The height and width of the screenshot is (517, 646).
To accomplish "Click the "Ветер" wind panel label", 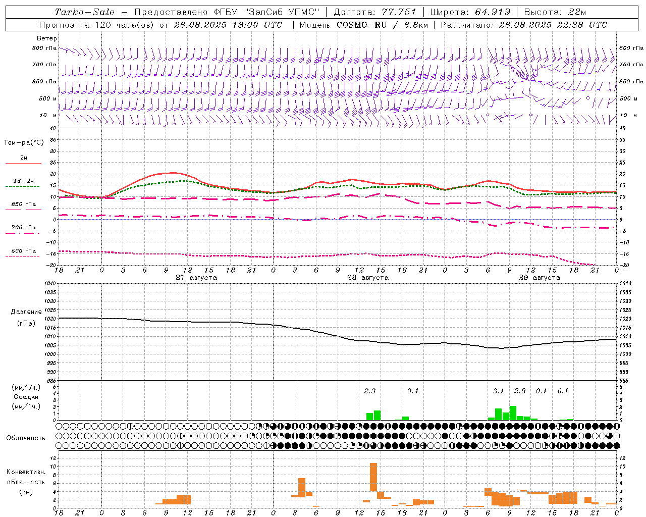I will click(x=46, y=38).
